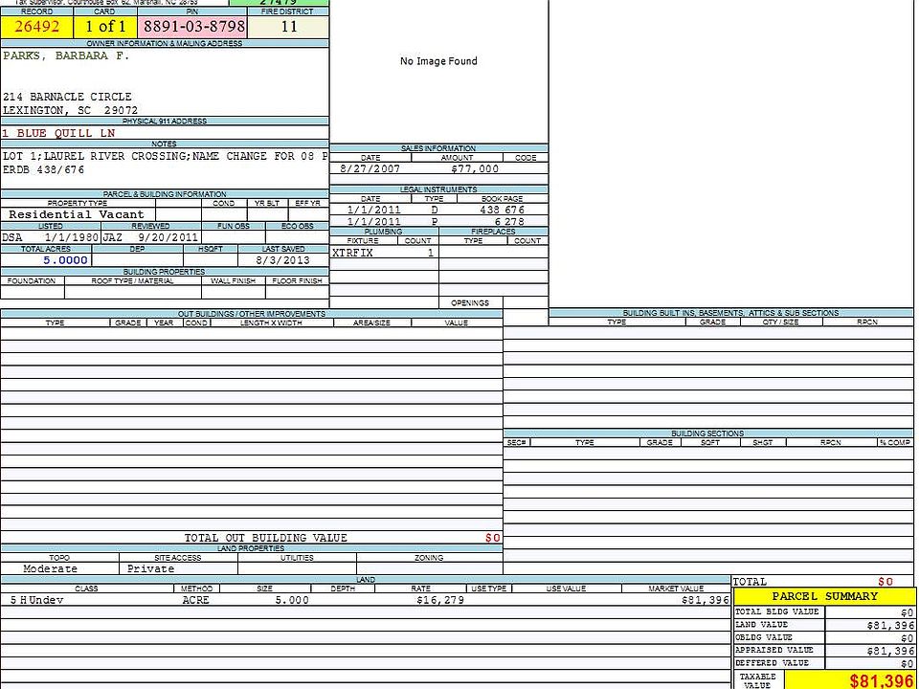The height and width of the screenshot is (689, 919).
Task: Select the sale amount $77,000 entry
Action: point(475,168)
